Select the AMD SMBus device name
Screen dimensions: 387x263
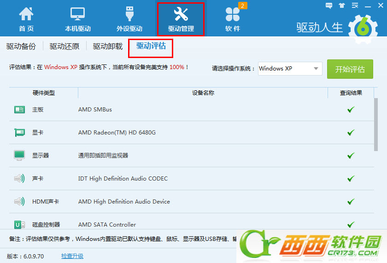pos(95,110)
